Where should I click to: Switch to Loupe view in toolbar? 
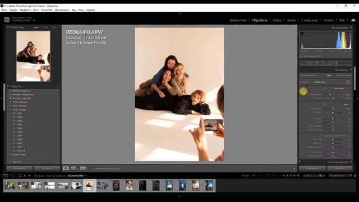tap(66, 168)
